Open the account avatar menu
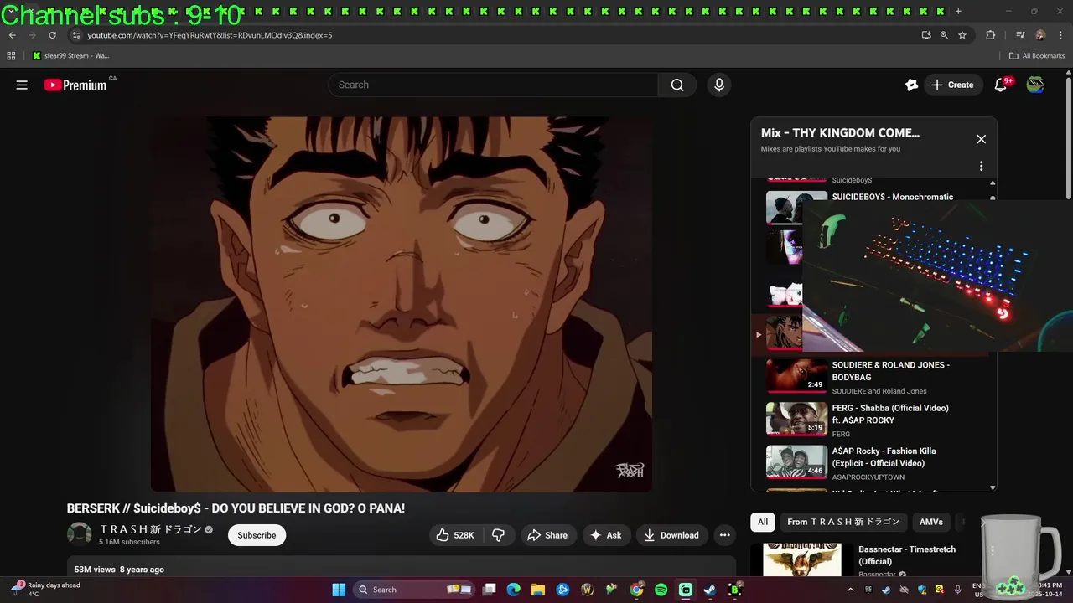Image resolution: width=1073 pixels, height=603 pixels. (x=1035, y=85)
